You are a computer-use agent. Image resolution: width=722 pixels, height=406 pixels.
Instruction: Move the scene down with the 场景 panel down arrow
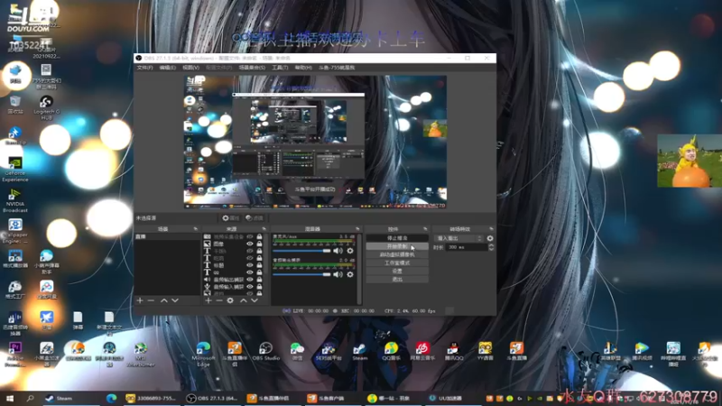(175, 300)
